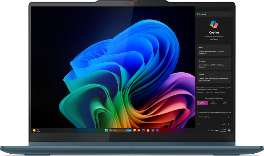This screenshot has width=264, height=156.
Task: Click the battery icon in system tray
Action: tap(217, 130)
